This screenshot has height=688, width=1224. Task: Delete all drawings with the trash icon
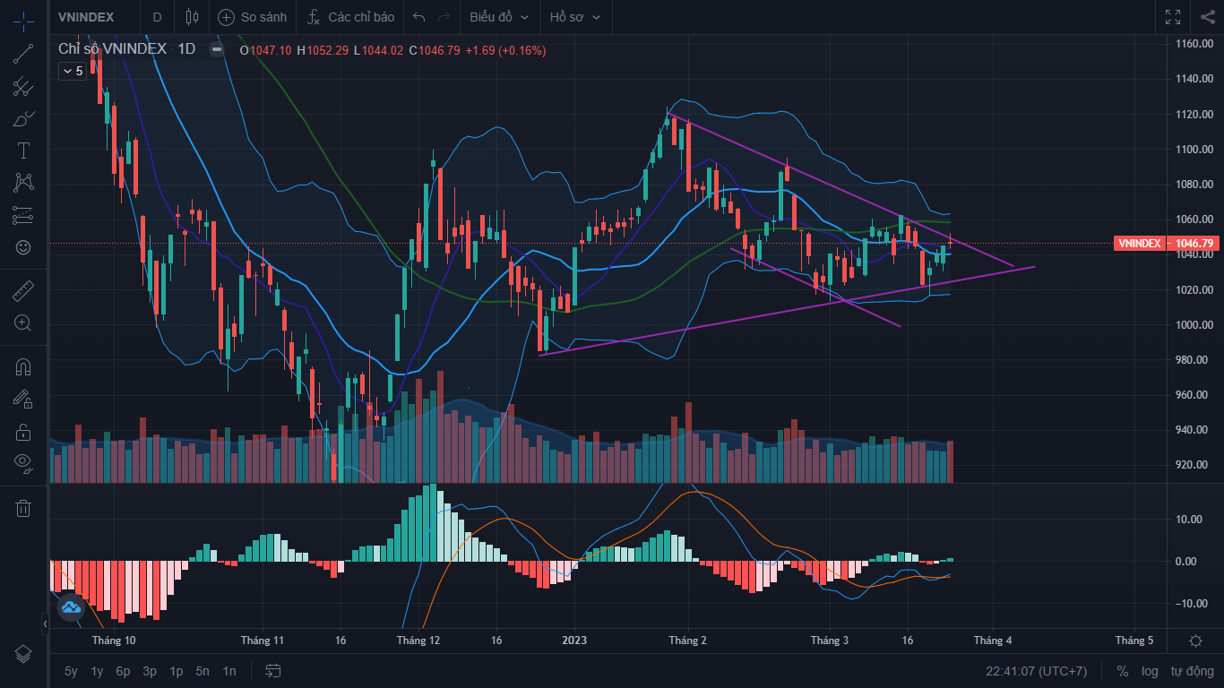tap(23, 508)
